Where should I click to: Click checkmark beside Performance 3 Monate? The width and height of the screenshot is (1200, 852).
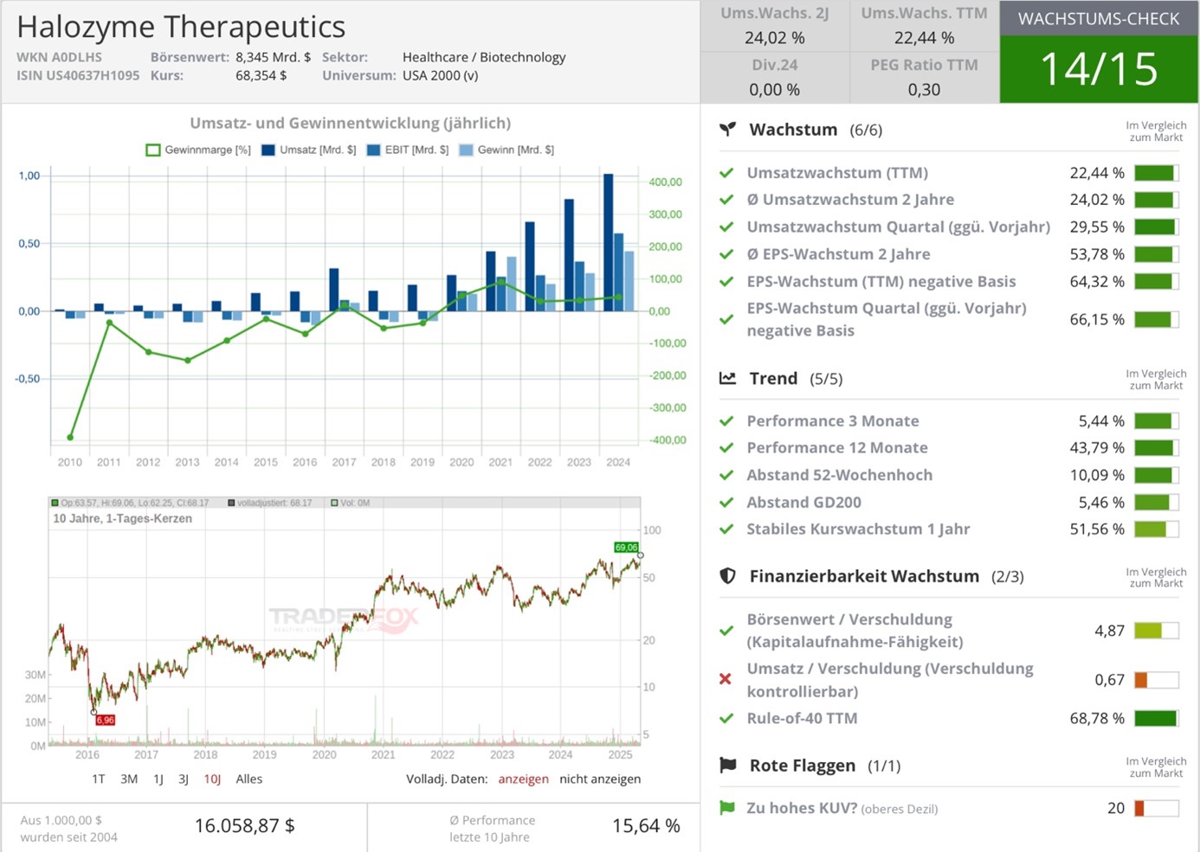[726, 421]
